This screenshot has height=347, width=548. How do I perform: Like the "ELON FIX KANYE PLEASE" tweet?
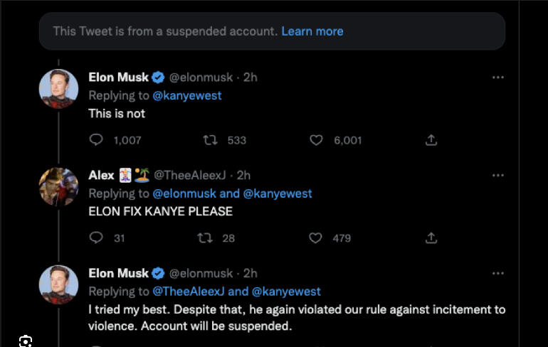pos(317,237)
